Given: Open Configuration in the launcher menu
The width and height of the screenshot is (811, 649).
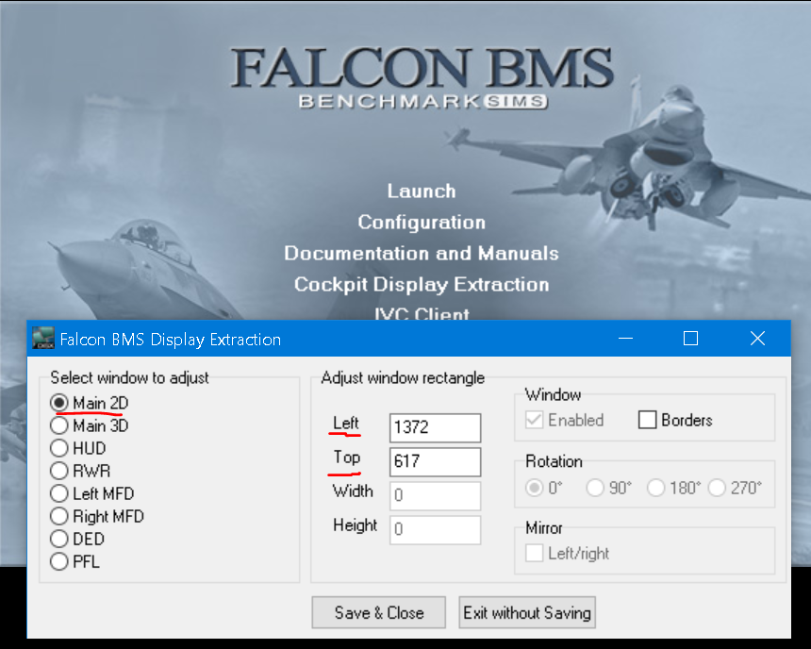Looking at the screenshot, I should coord(422,222).
